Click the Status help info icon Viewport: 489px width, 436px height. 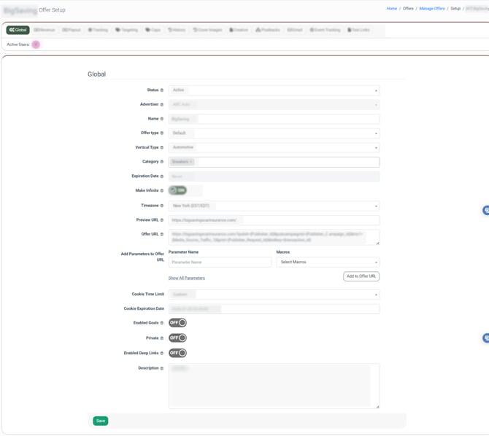coord(162,90)
